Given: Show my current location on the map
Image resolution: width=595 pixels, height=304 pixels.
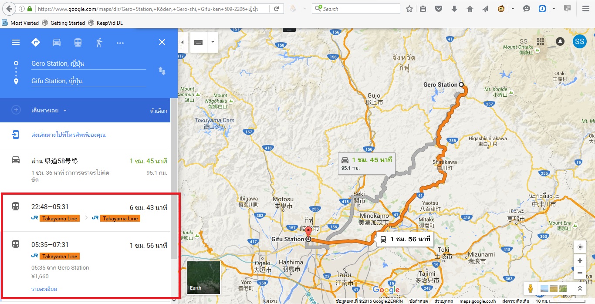Looking at the screenshot, I should pos(580,247).
